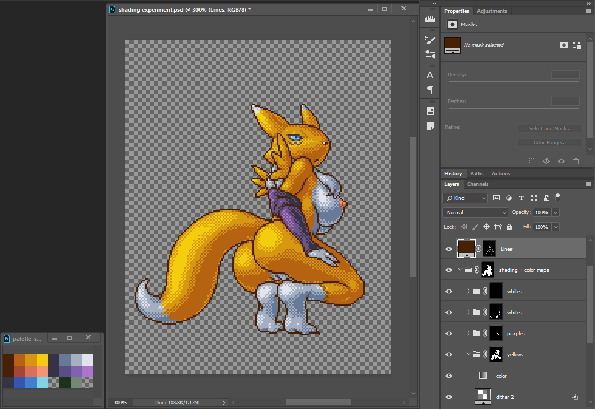Switch to the Channels tab
This screenshot has height=409, width=595.
click(x=477, y=184)
